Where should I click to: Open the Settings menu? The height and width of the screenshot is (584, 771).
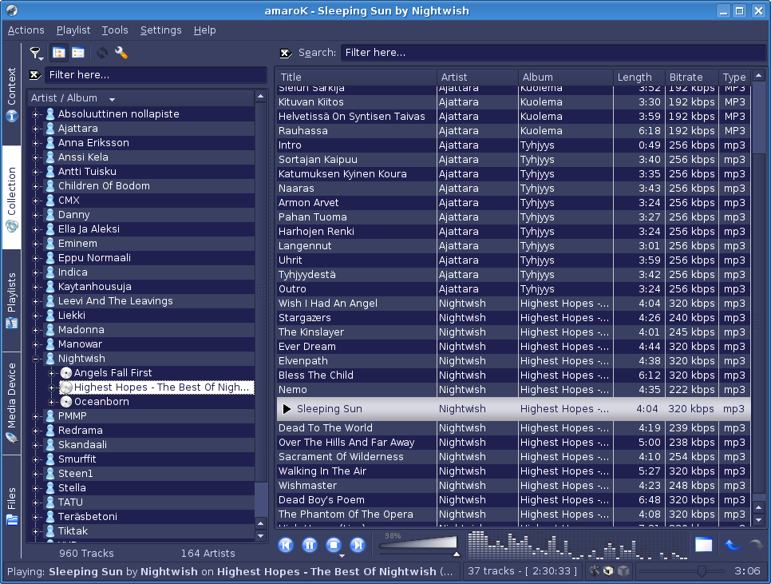(x=160, y=30)
